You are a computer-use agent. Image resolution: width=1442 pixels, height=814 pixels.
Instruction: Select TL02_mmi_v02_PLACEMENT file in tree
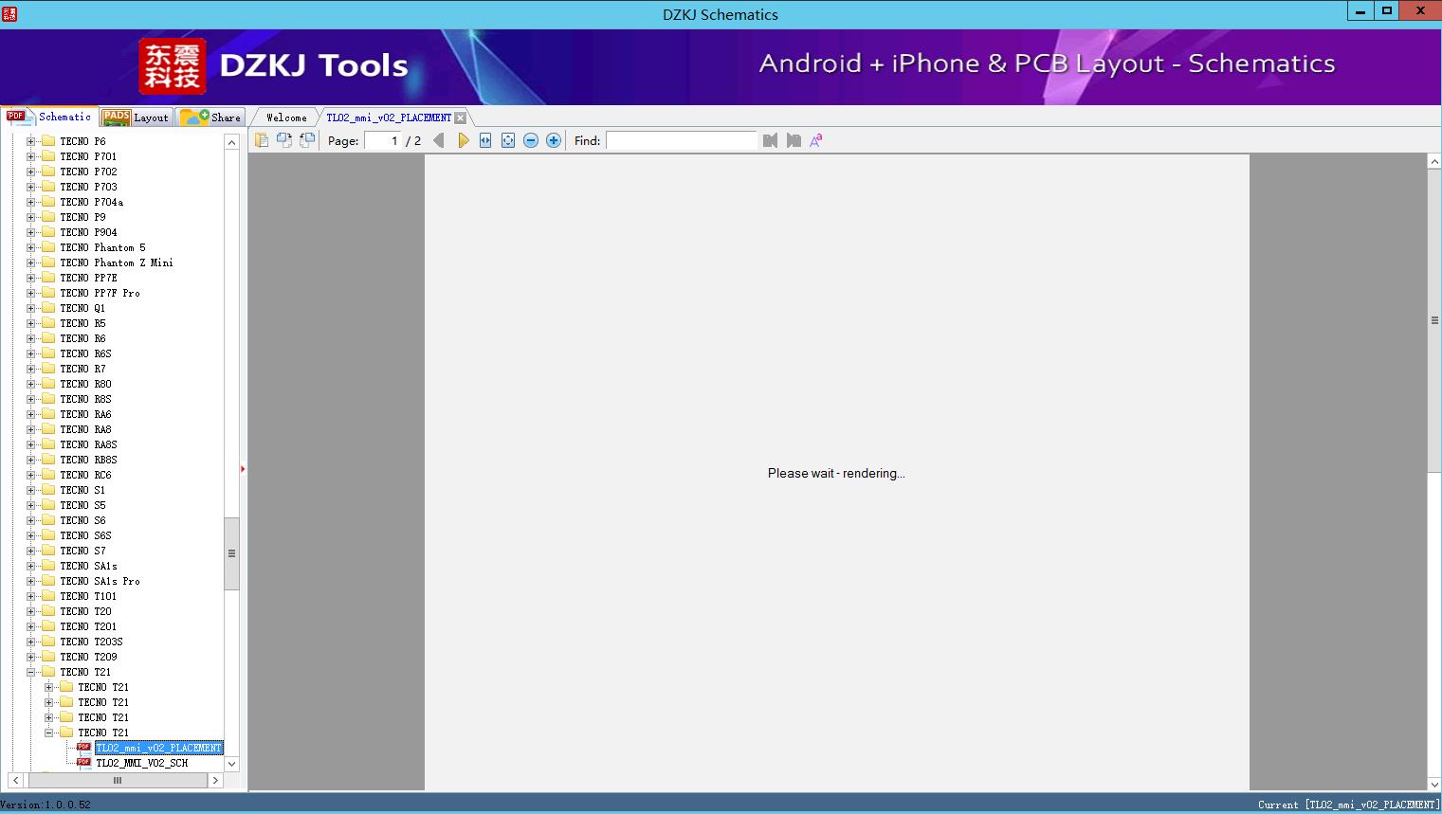pyautogui.click(x=158, y=748)
